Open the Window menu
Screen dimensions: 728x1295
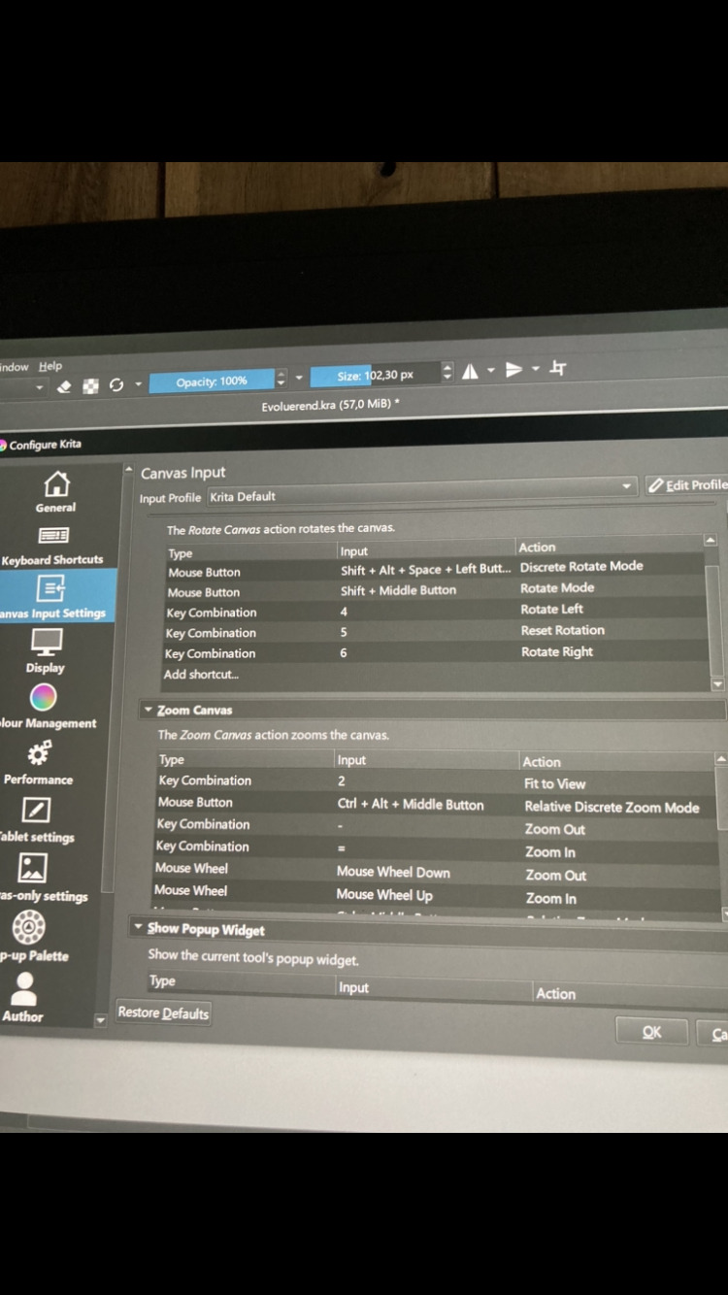click(x=14, y=367)
